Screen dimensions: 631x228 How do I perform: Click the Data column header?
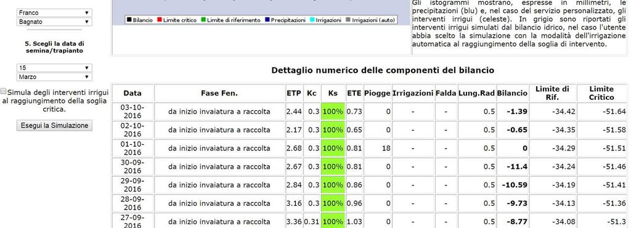(132, 93)
